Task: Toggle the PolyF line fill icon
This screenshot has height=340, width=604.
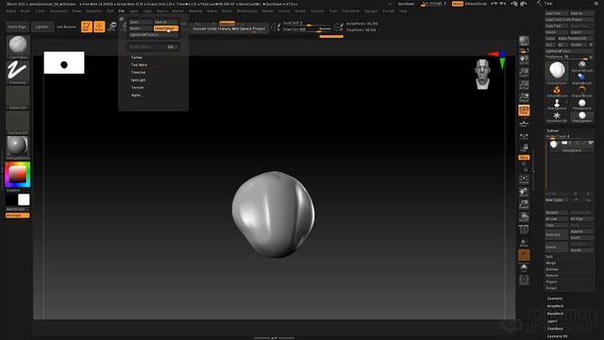Action: pyautogui.click(x=524, y=229)
